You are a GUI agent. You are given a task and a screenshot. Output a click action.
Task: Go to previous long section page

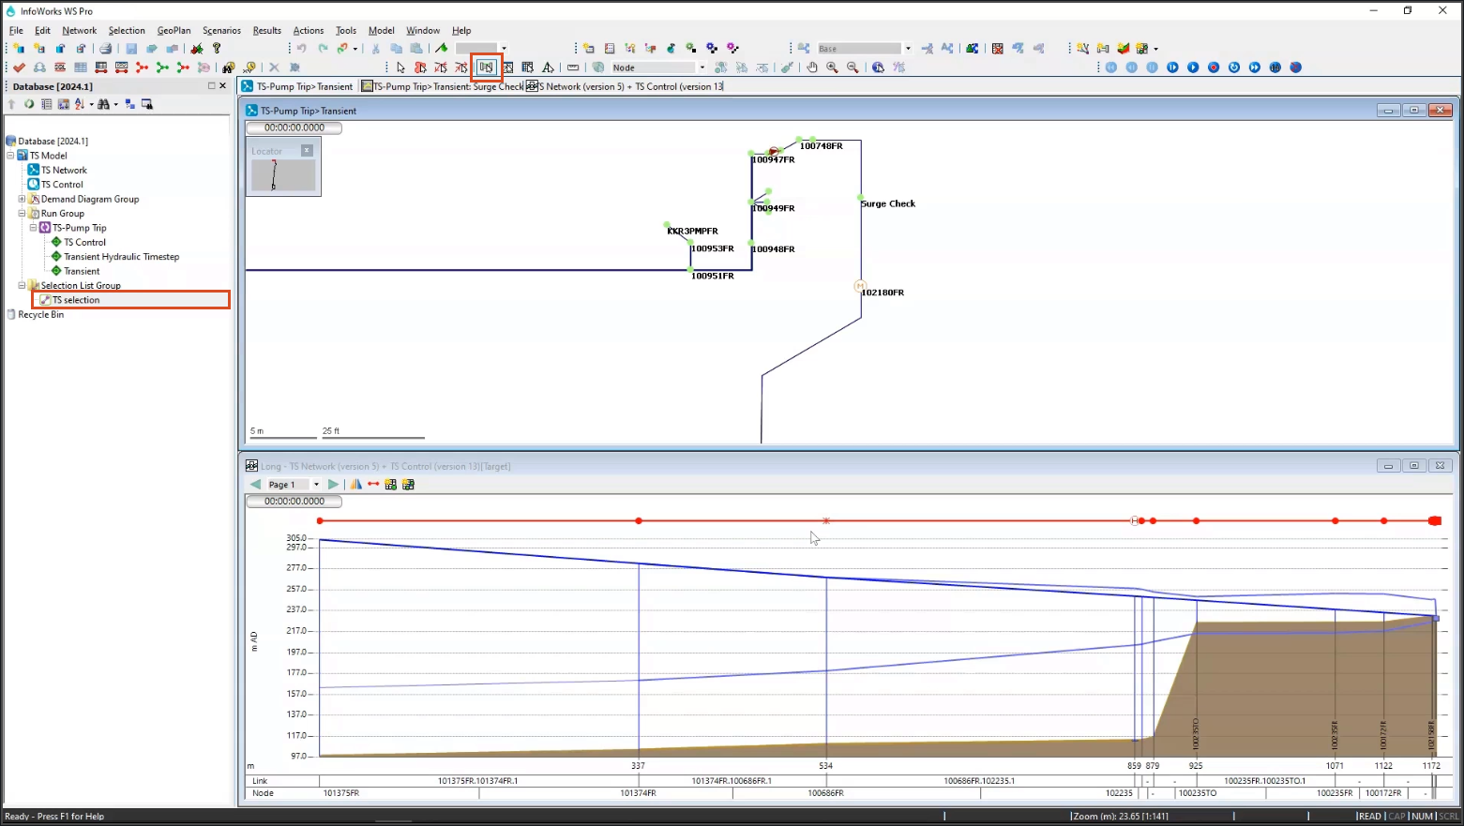(x=254, y=485)
